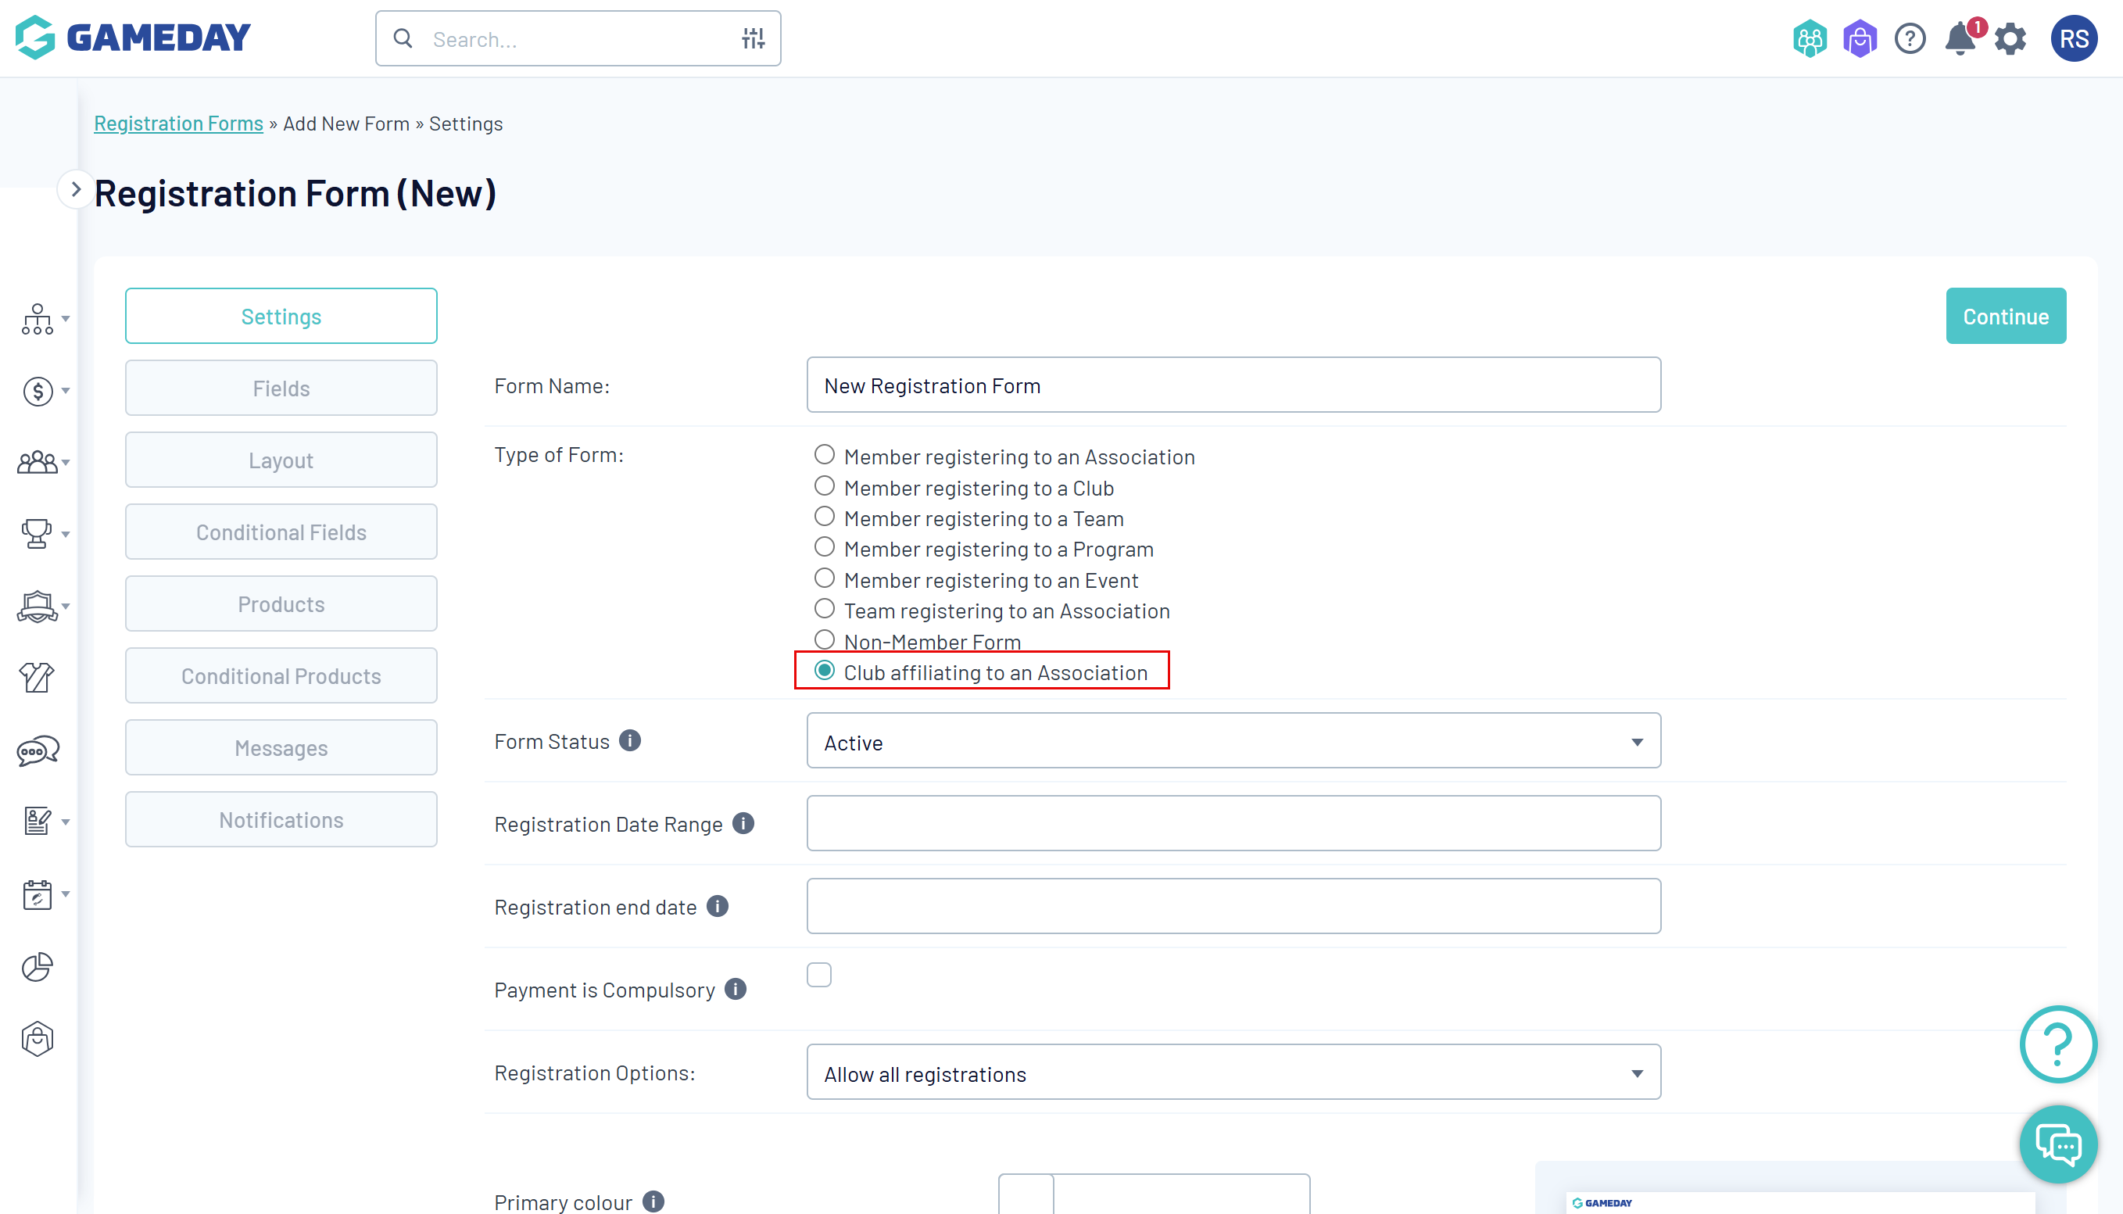Open the Registration Forms breadcrumb link

coord(178,124)
